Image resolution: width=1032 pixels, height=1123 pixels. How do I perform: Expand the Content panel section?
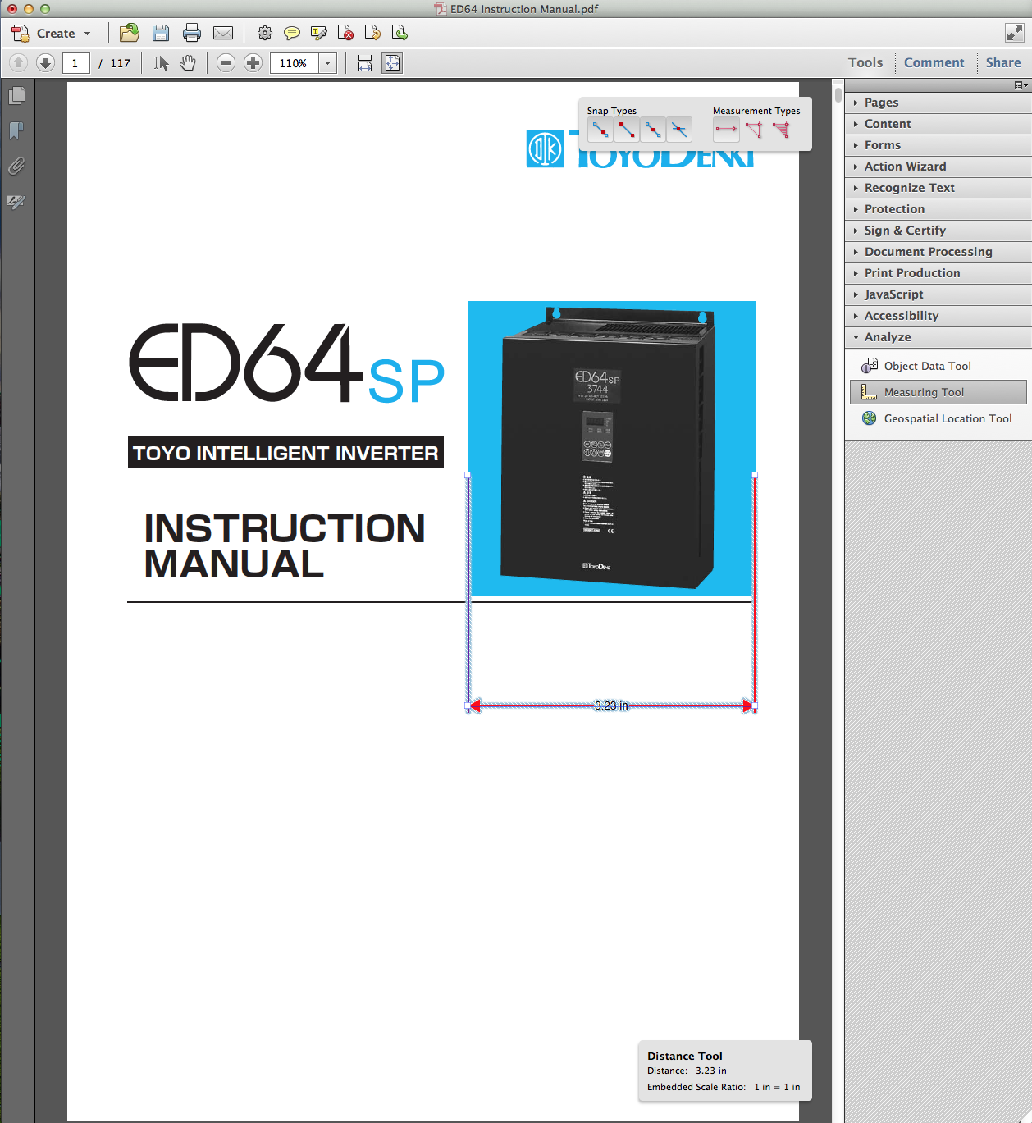[938, 124]
